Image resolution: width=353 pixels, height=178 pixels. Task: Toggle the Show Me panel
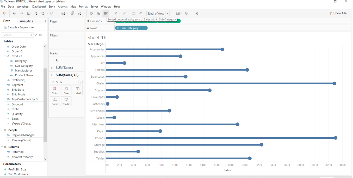338,13
